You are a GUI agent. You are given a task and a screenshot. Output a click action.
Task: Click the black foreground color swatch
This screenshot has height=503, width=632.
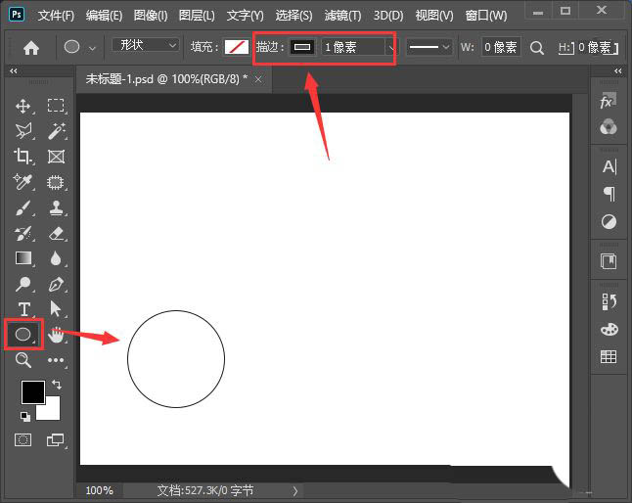click(33, 391)
